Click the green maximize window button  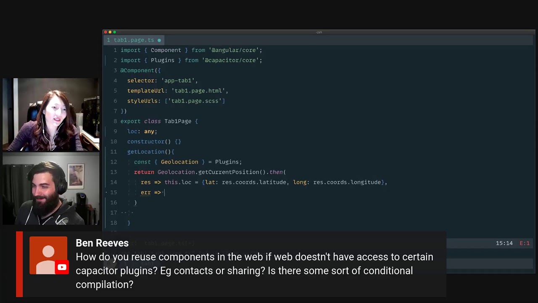(x=114, y=32)
